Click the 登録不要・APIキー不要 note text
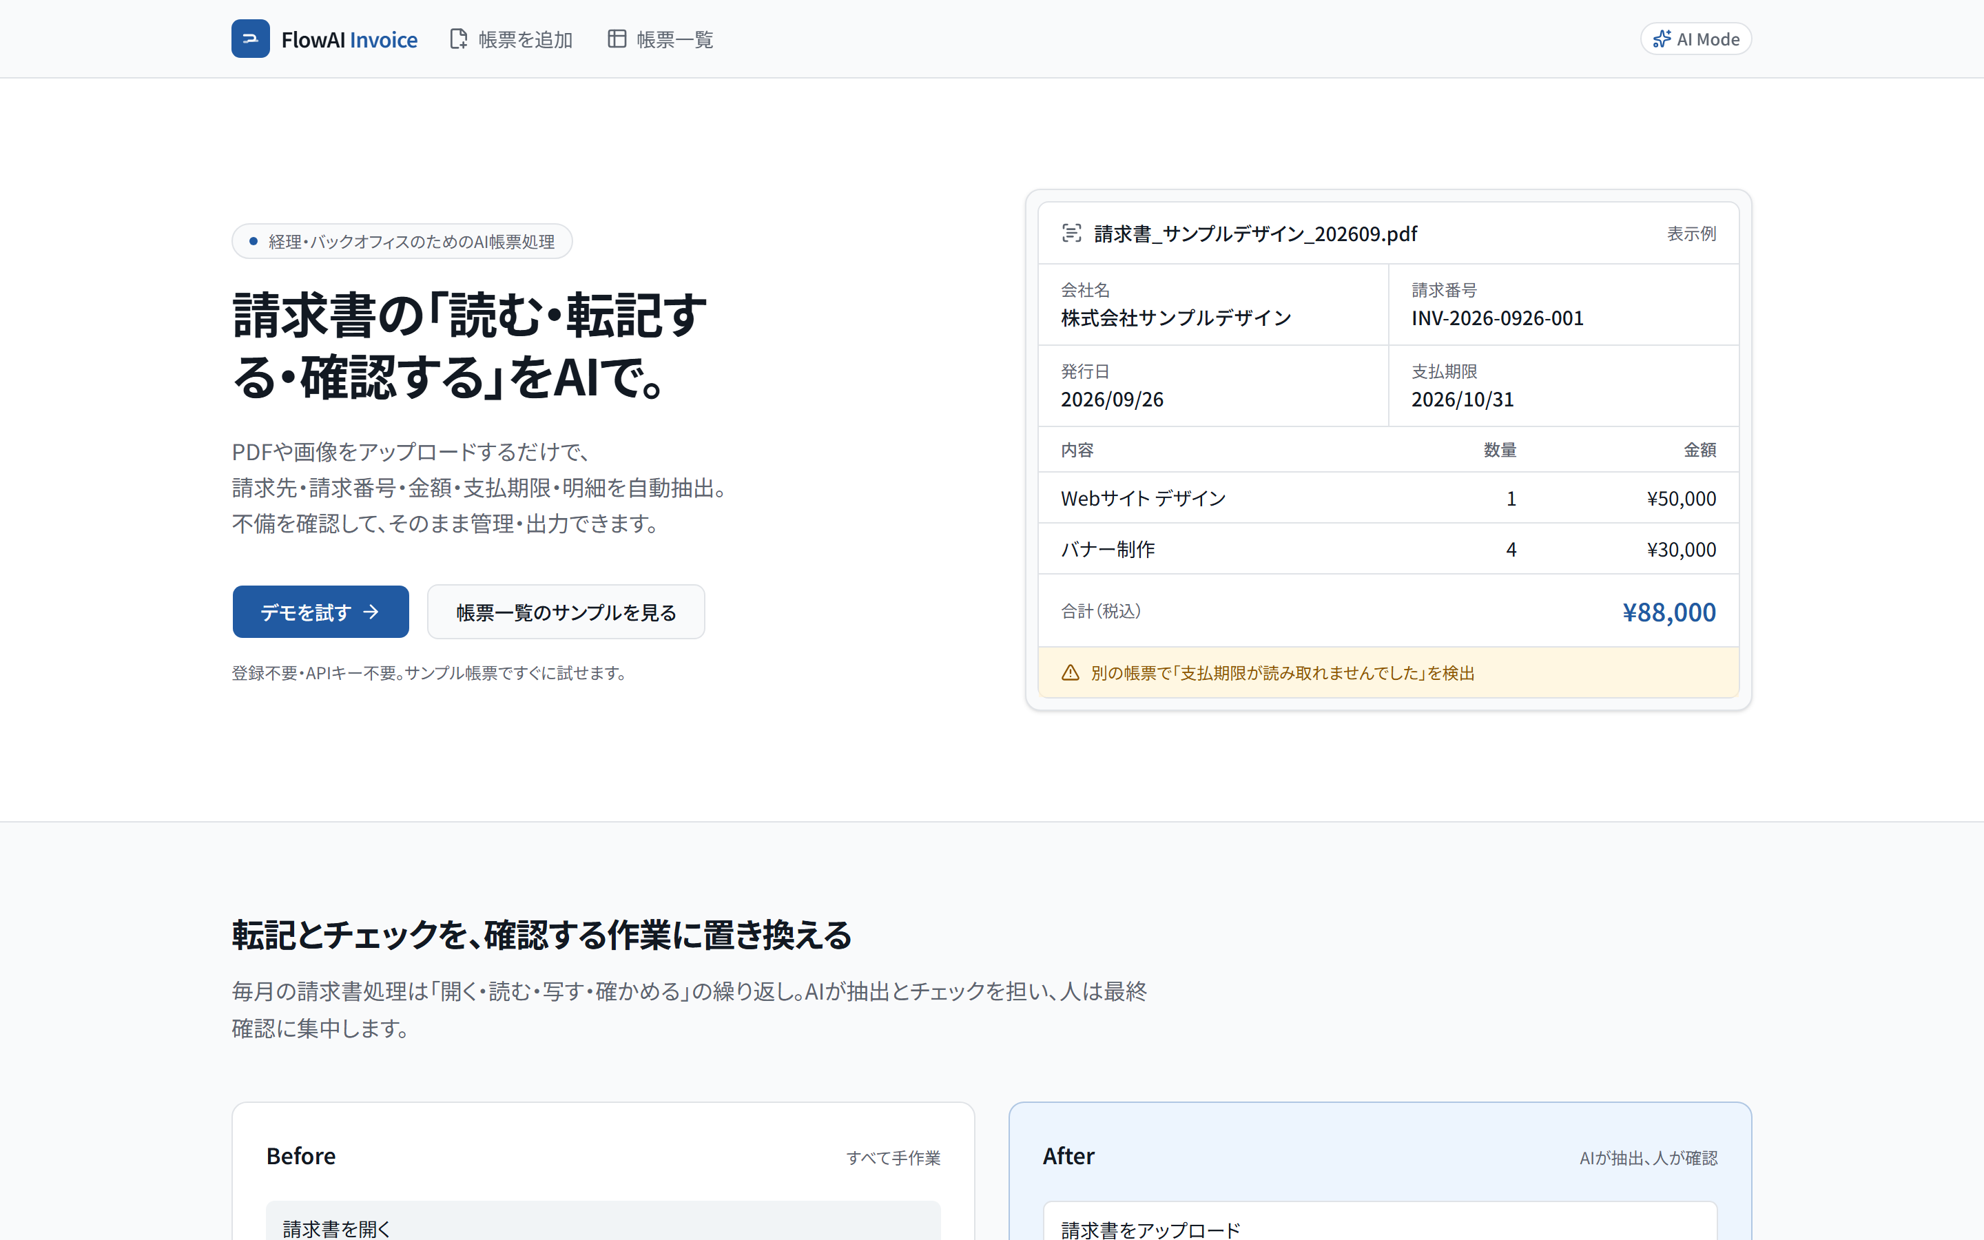This screenshot has width=1984, height=1240. click(430, 672)
